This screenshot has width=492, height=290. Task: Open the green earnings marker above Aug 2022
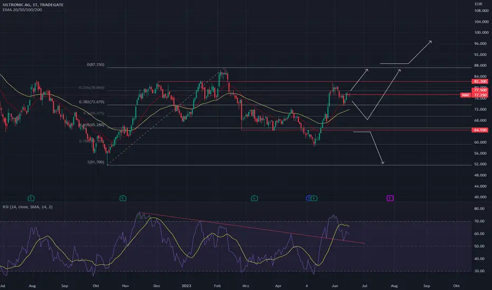coord(31,198)
